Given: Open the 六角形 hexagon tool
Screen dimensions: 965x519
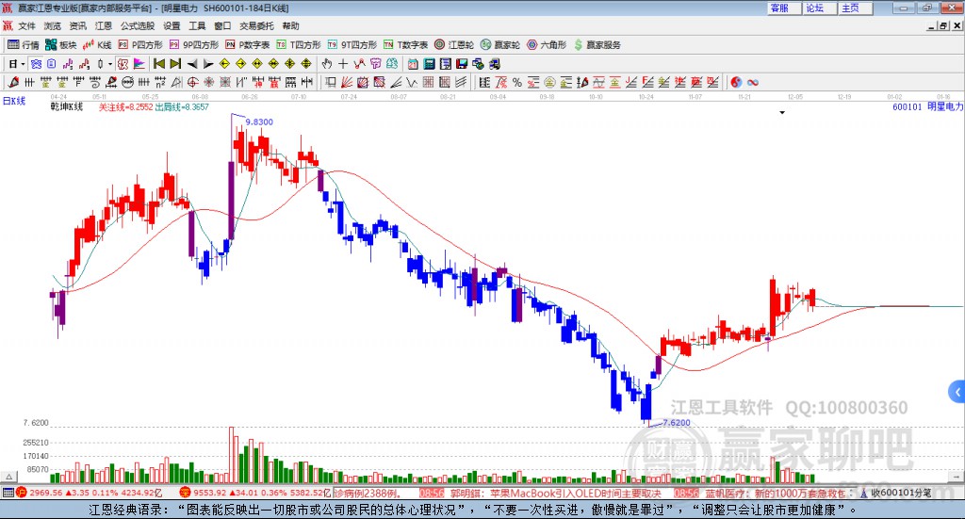Looking at the screenshot, I should (547, 45).
